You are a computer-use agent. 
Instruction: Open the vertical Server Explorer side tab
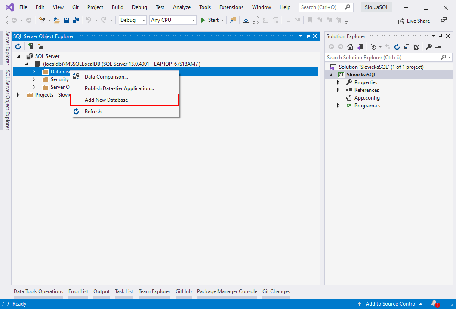point(8,48)
